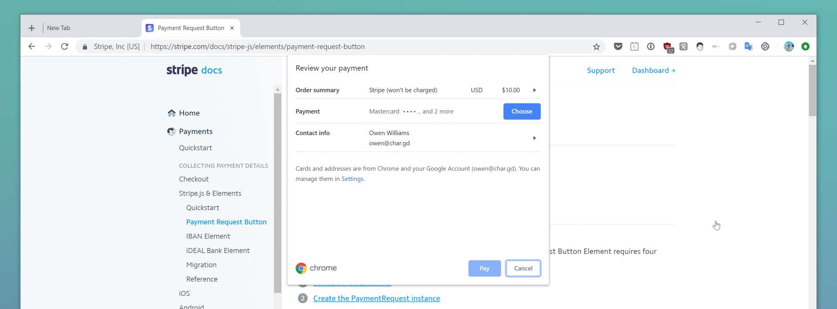
Task: Open a new tab with the plus icon
Action: tap(31, 28)
